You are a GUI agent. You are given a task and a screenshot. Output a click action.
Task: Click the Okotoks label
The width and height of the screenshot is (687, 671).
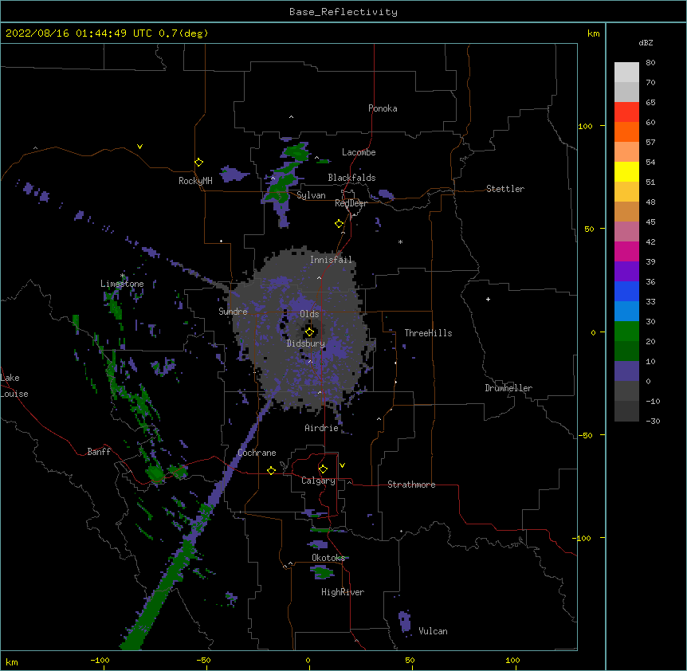pos(328,558)
